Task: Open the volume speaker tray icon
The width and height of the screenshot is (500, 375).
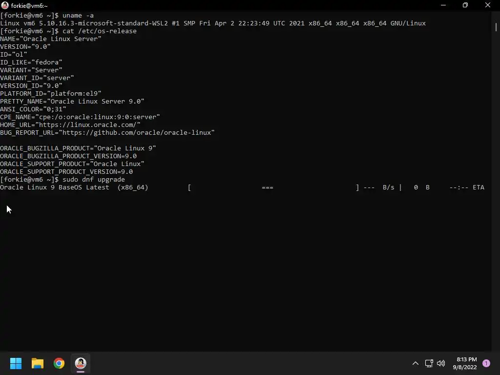Action: click(x=441, y=363)
